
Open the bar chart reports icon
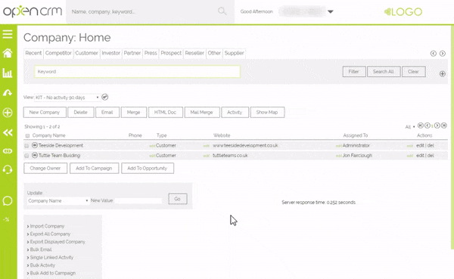[8, 73]
